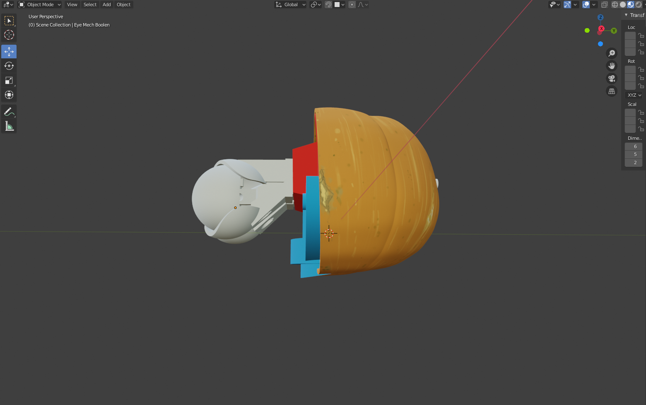Select the Select Box tool
Screen dimensions: 646x405
click(9, 20)
